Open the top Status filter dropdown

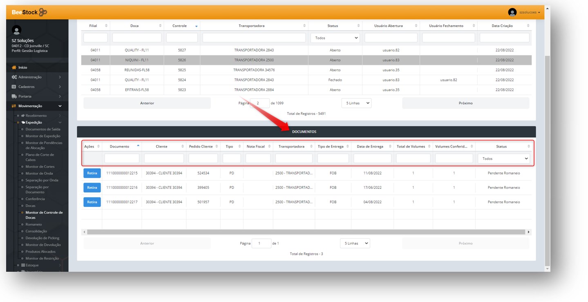click(x=335, y=38)
